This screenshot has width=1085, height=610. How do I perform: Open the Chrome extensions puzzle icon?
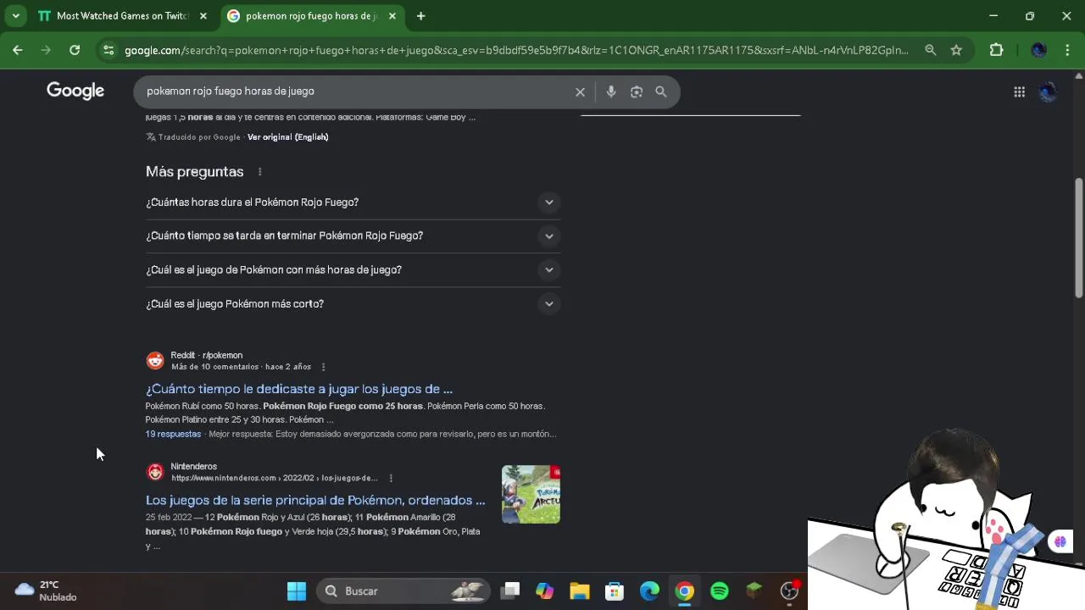[x=997, y=50]
